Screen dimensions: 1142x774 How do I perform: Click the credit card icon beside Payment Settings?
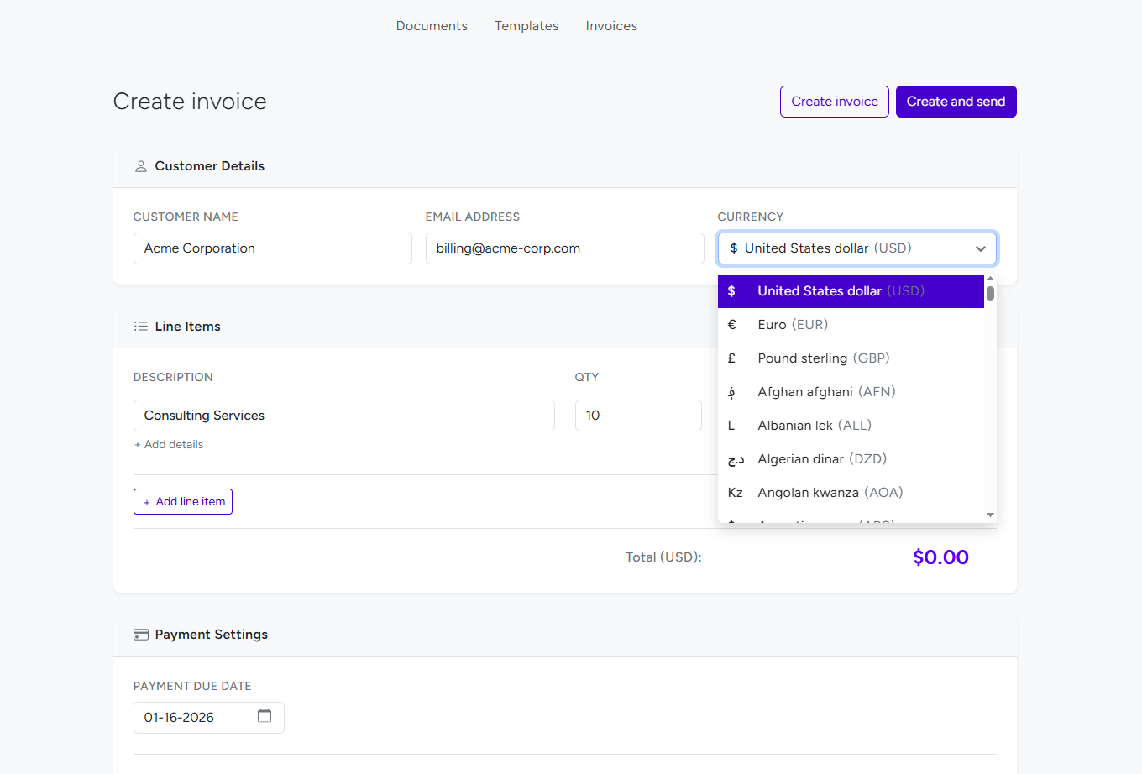pyautogui.click(x=140, y=634)
